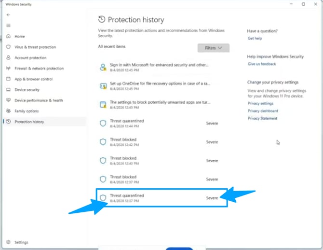Click shield icon of Threat blocked 12:42 PM

point(103,142)
